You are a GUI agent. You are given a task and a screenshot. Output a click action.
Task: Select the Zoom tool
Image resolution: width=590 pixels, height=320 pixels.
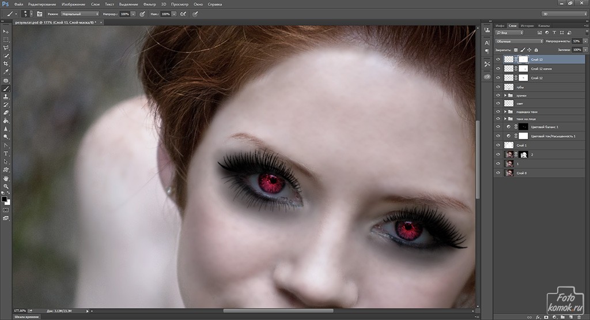[6, 186]
